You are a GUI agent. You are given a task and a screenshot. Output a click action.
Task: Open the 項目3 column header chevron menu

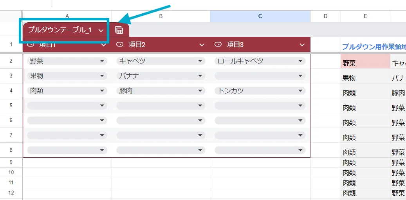pyautogui.click(x=302, y=45)
